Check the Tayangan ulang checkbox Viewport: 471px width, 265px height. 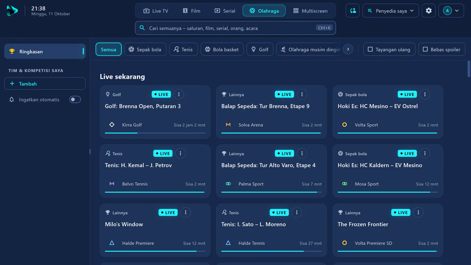tap(370, 49)
